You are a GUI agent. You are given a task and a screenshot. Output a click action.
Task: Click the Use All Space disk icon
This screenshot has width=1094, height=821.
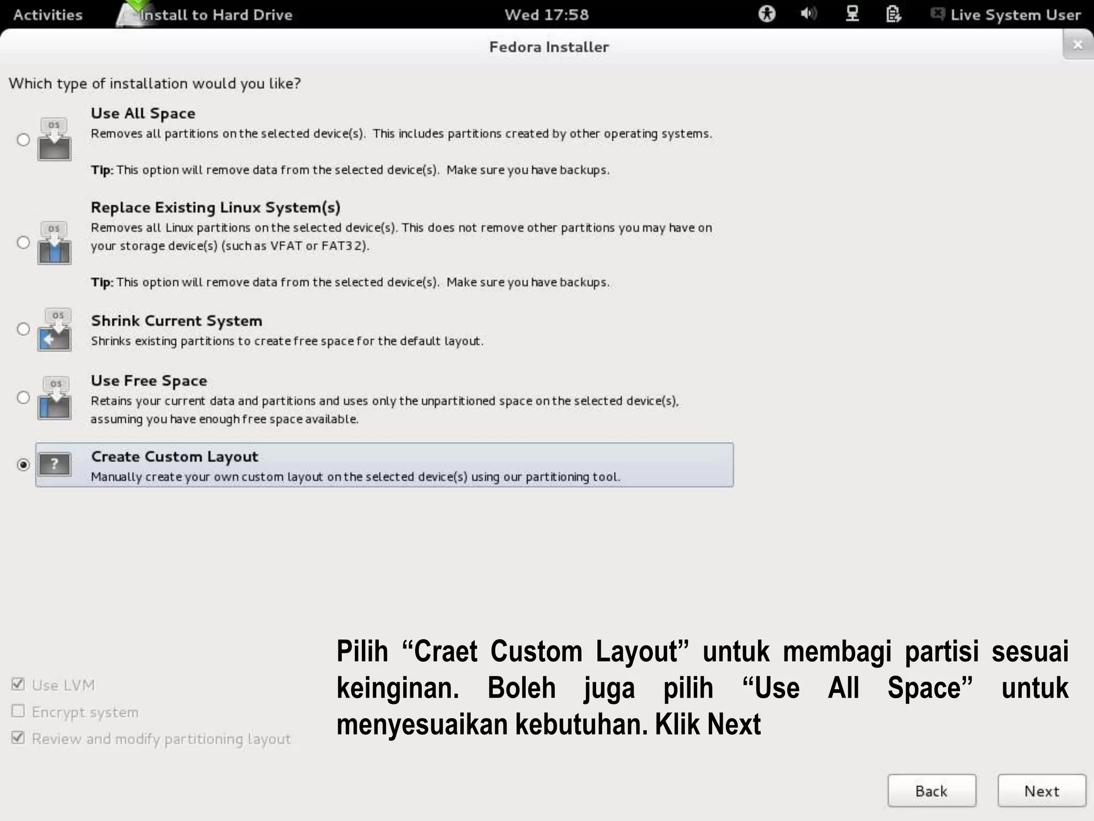point(54,140)
